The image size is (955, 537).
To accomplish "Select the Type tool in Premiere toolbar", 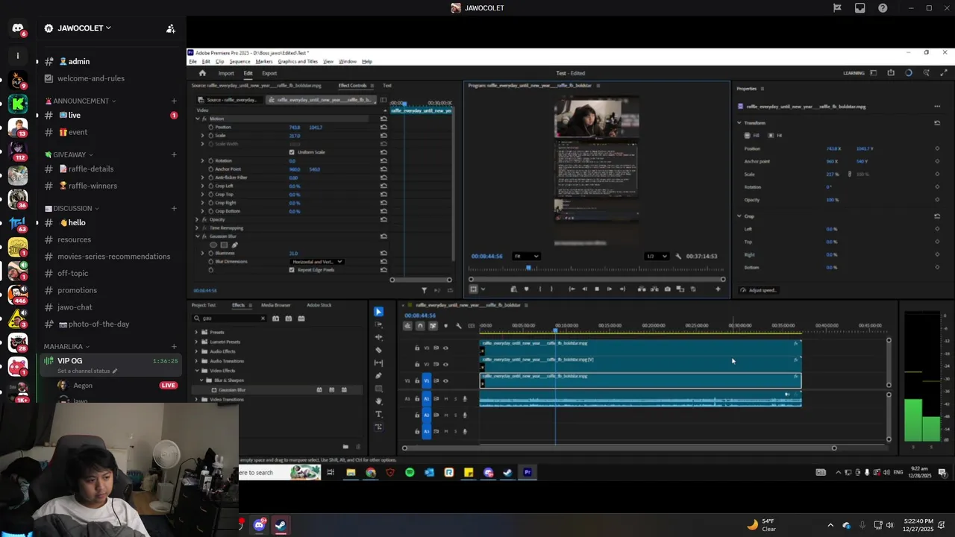I will pos(378,414).
